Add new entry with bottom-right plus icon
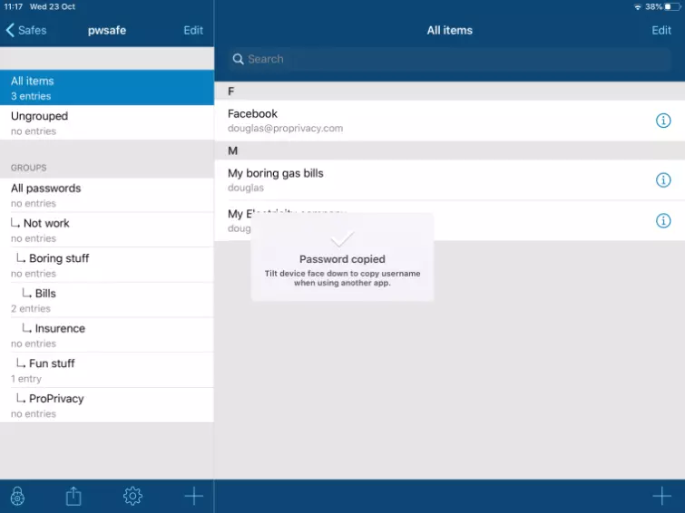Viewport: 685px width, 513px height. 661,496
